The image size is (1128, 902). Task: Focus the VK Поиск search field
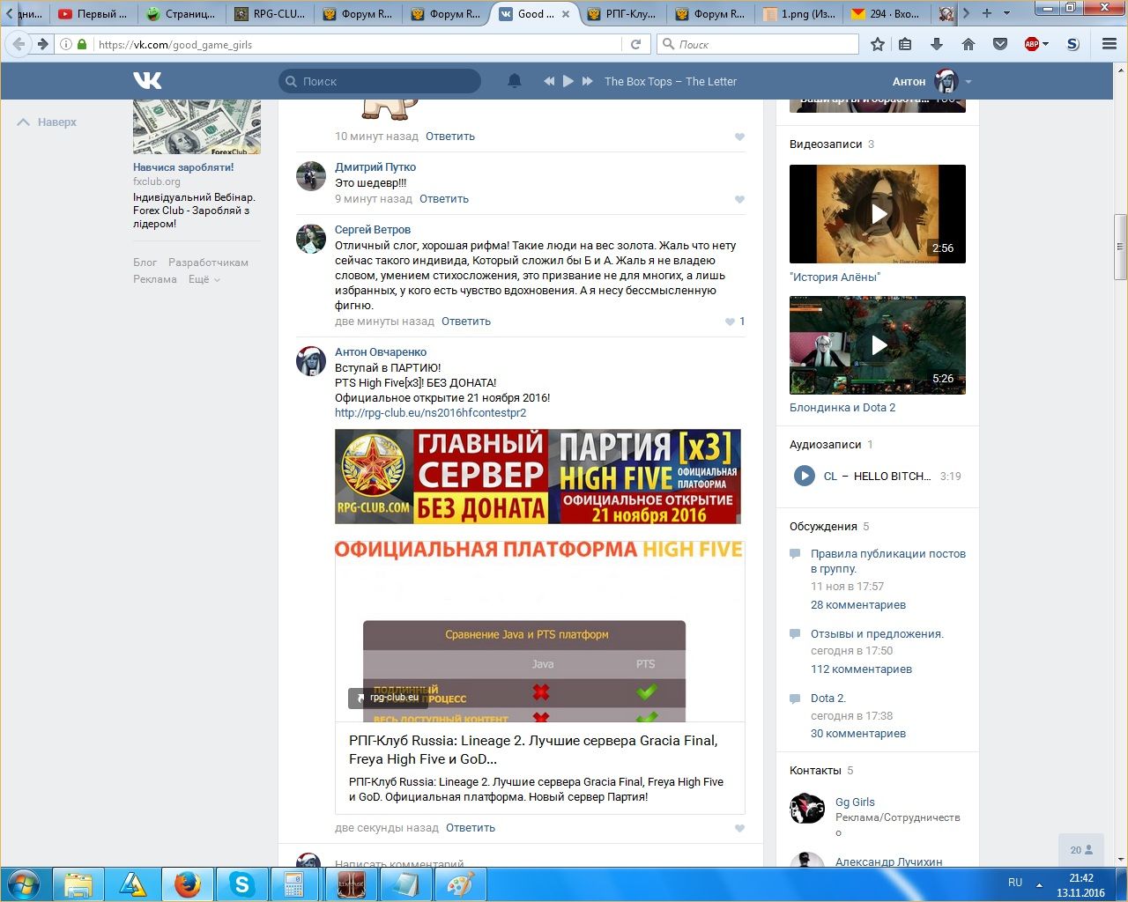pos(380,81)
